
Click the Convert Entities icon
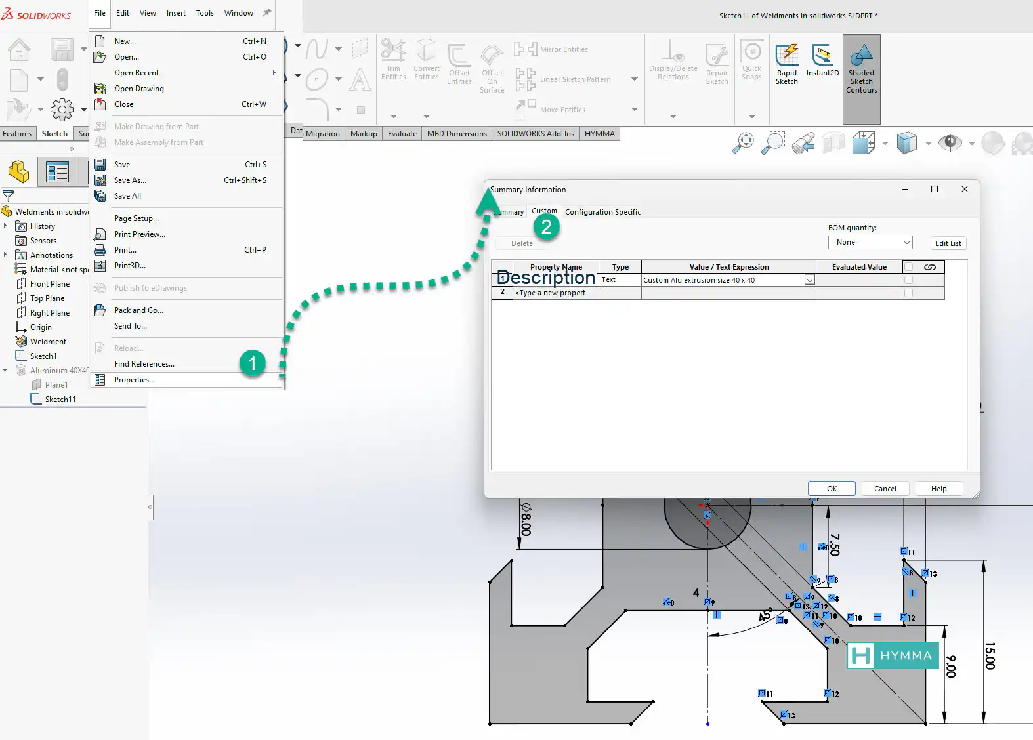[427, 60]
